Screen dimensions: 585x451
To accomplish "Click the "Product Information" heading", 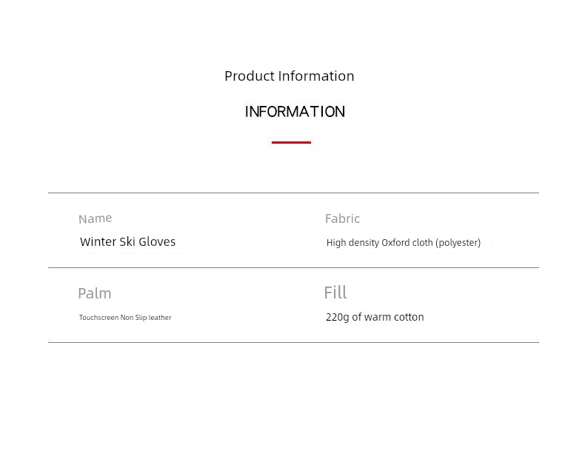I will pos(289,76).
